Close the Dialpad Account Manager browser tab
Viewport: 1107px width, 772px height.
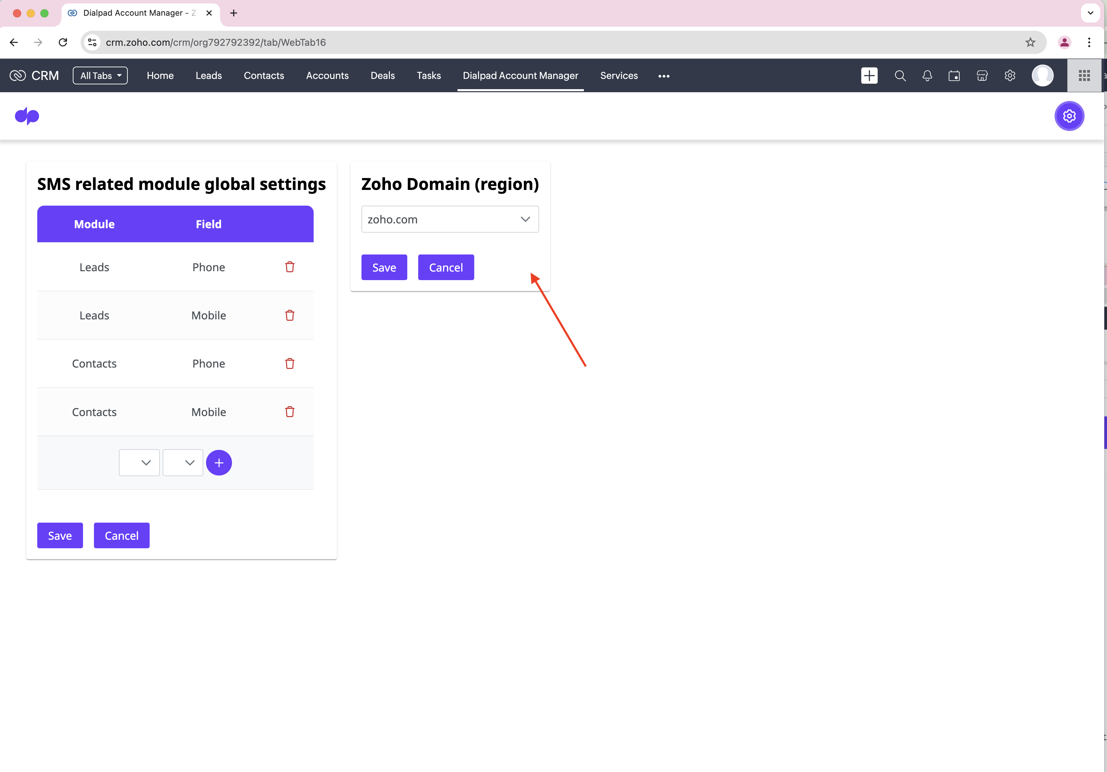(x=209, y=13)
